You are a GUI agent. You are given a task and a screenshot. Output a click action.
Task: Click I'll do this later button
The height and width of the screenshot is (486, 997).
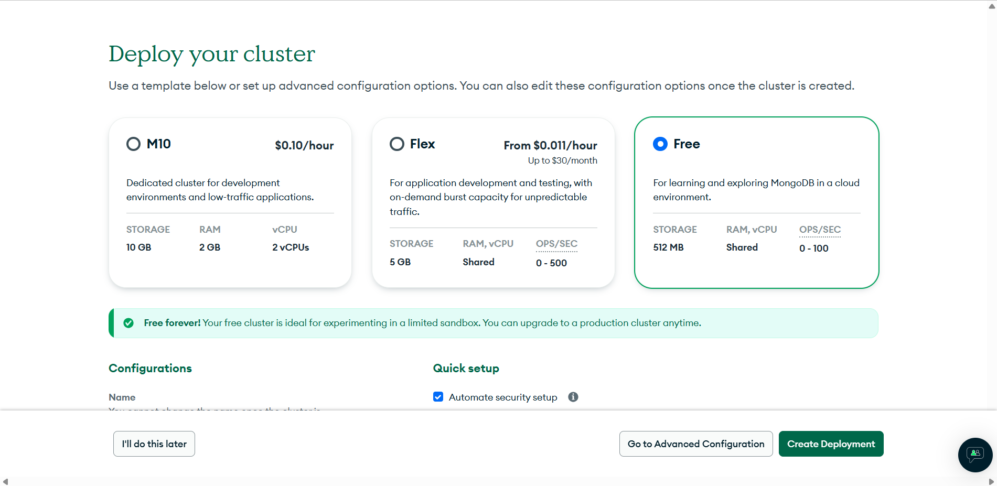coord(154,444)
